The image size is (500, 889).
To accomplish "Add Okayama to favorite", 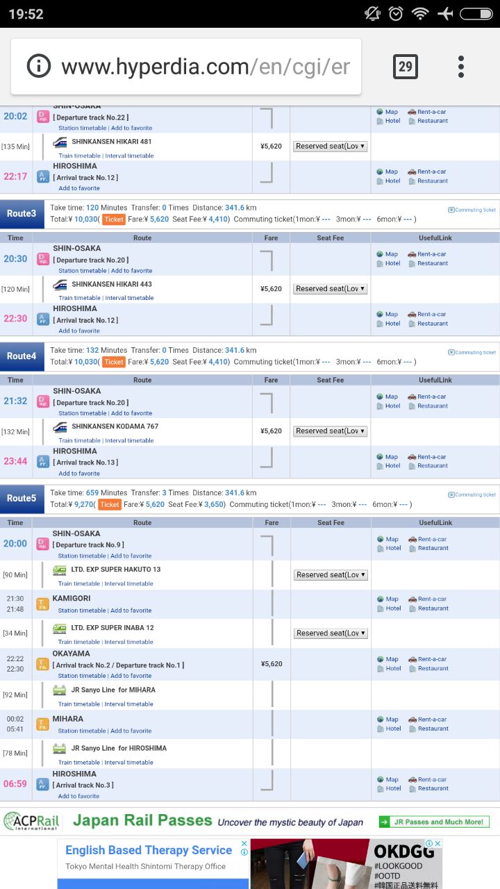I will tap(131, 676).
